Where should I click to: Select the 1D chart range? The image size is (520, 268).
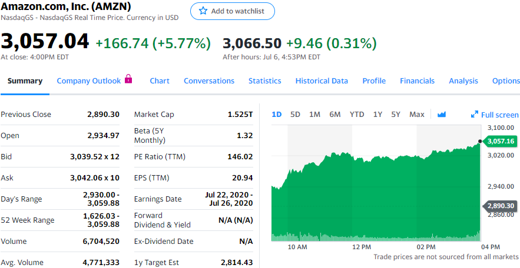pyautogui.click(x=276, y=115)
